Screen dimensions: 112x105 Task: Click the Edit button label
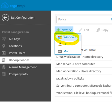point(86,30)
